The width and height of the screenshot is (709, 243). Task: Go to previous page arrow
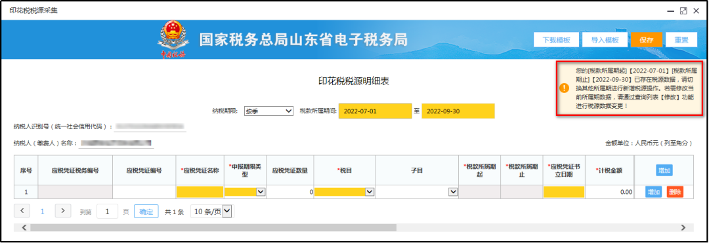22,210
